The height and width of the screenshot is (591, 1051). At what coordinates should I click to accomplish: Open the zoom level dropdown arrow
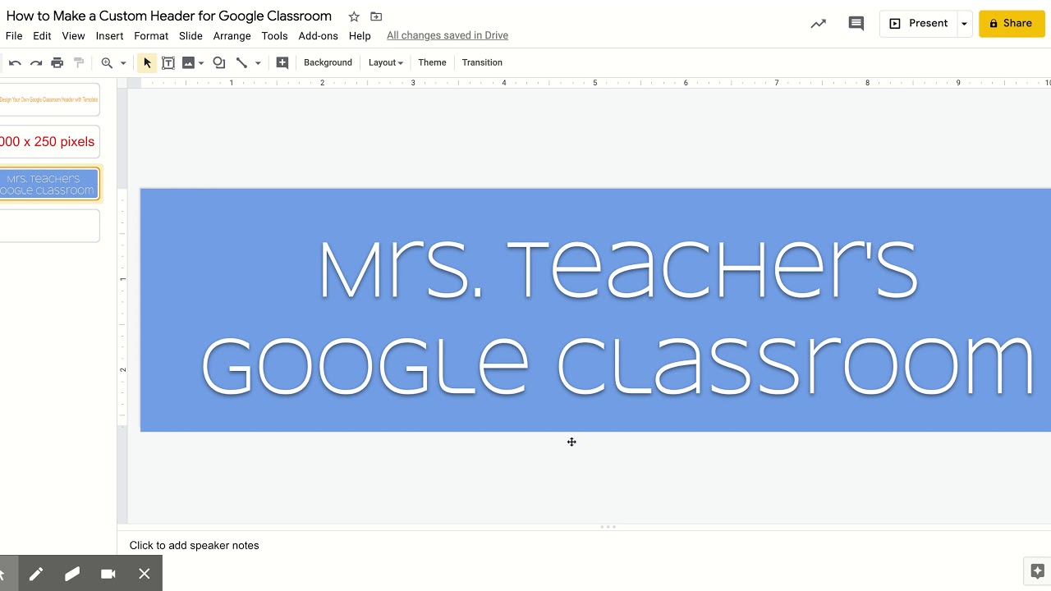[x=123, y=63]
